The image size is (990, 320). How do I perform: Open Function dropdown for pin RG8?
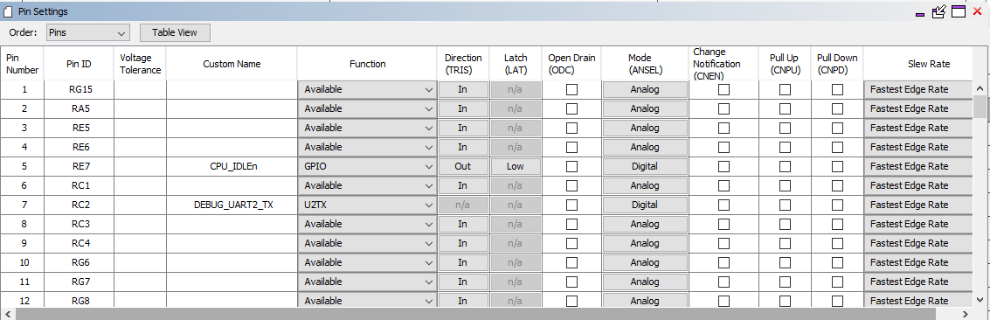[x=367, y=301]
